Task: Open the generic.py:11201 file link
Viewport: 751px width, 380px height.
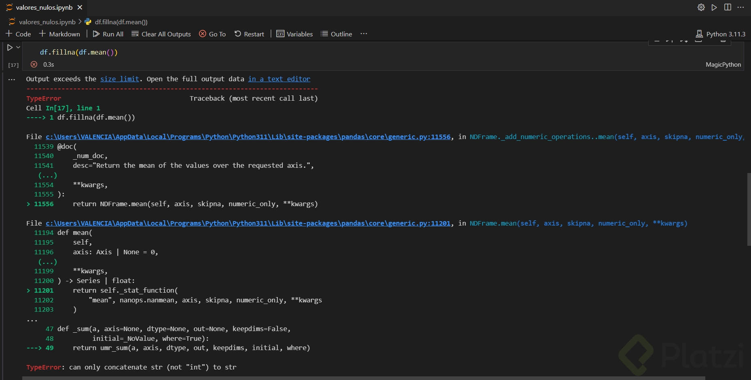Action: coord(248,223)
